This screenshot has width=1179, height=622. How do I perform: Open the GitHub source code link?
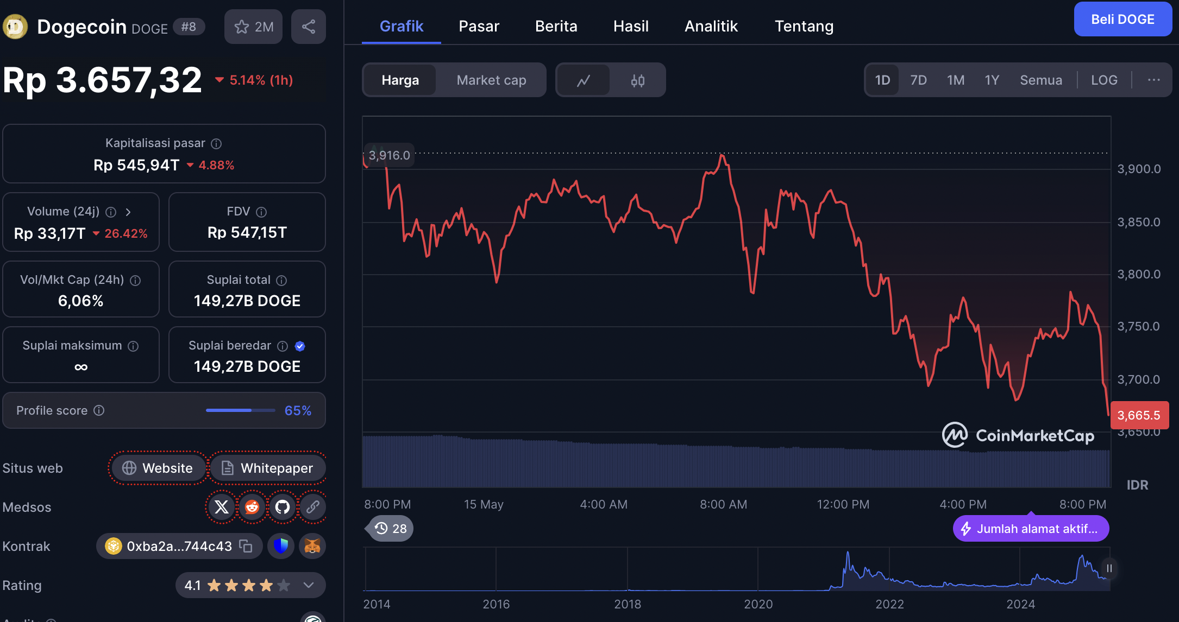(x=283, y=507)
